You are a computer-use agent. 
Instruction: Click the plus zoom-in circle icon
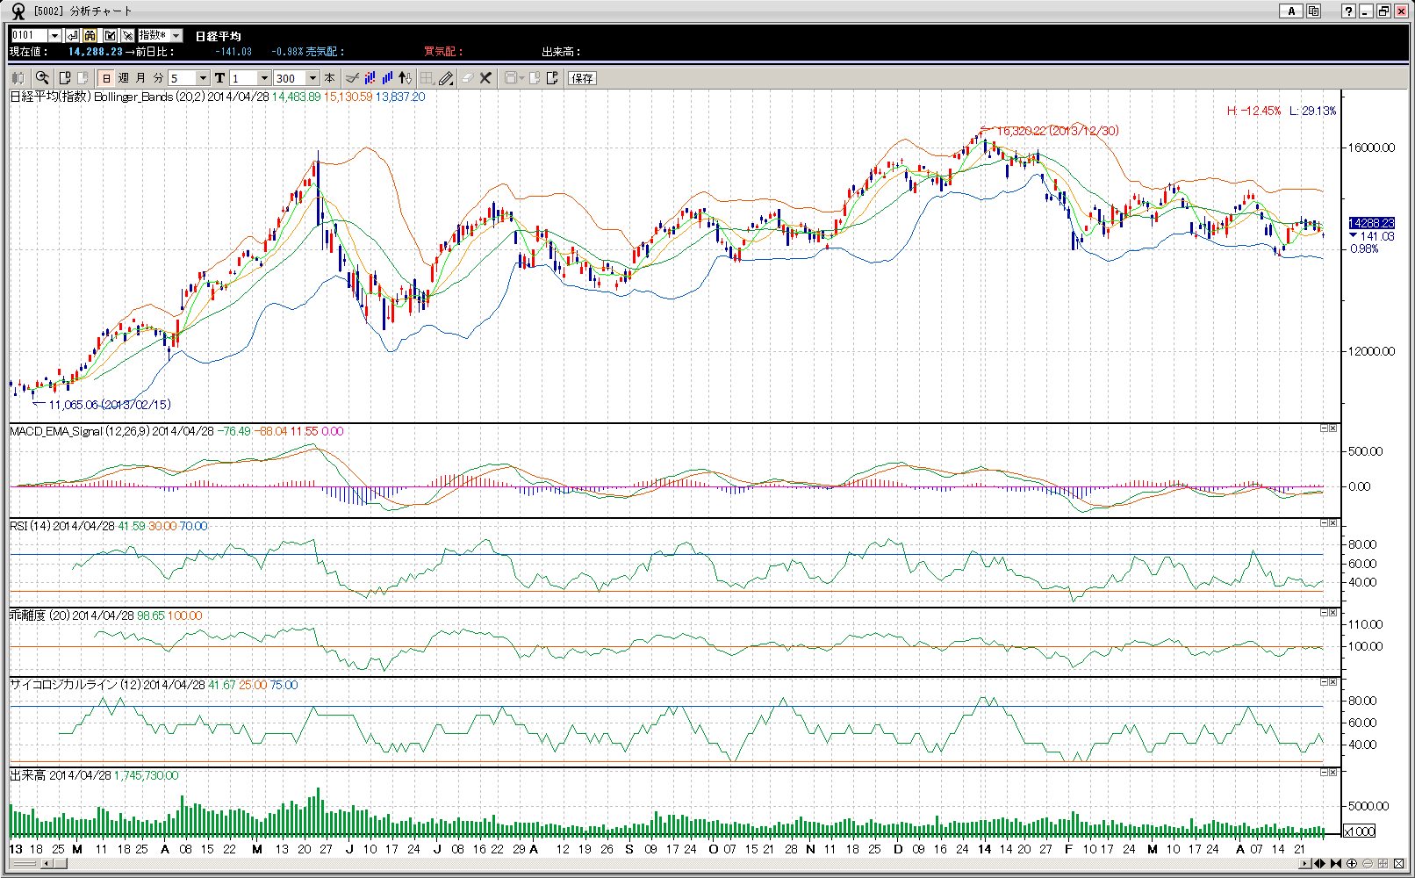pyautogui.click(x=1352, y=864)
